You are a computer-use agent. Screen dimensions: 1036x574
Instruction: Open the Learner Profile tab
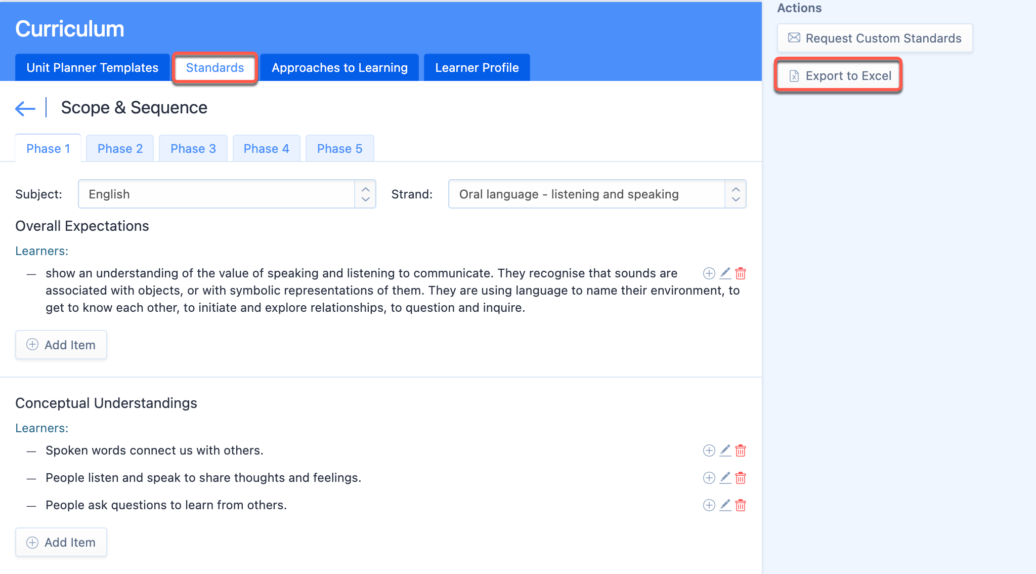(x=477, y=67)
